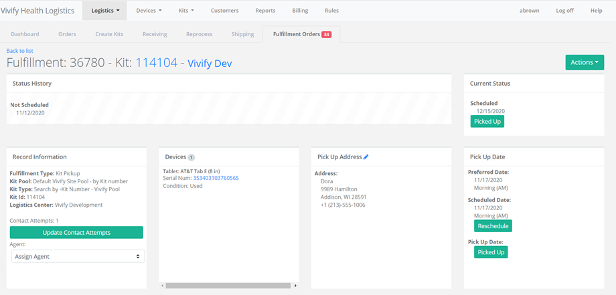This screenshot has height=295, width=616.
Task: Open the Billing menu item
Action: 300,11
